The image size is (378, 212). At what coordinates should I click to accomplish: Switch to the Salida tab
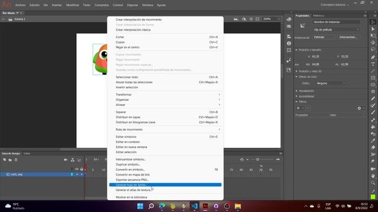(x=27, y=153)
